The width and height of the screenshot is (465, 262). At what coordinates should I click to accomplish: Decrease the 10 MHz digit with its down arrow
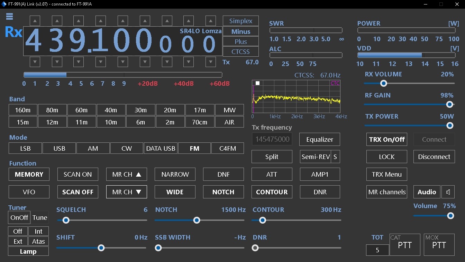coord(57,62)
